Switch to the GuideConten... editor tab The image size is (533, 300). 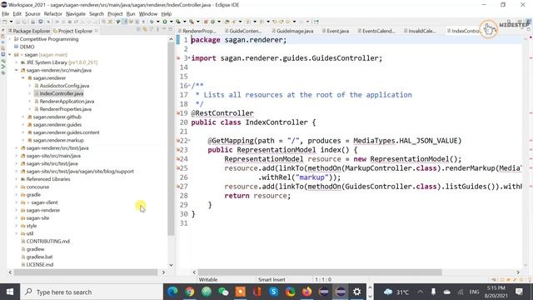(243, 31)
